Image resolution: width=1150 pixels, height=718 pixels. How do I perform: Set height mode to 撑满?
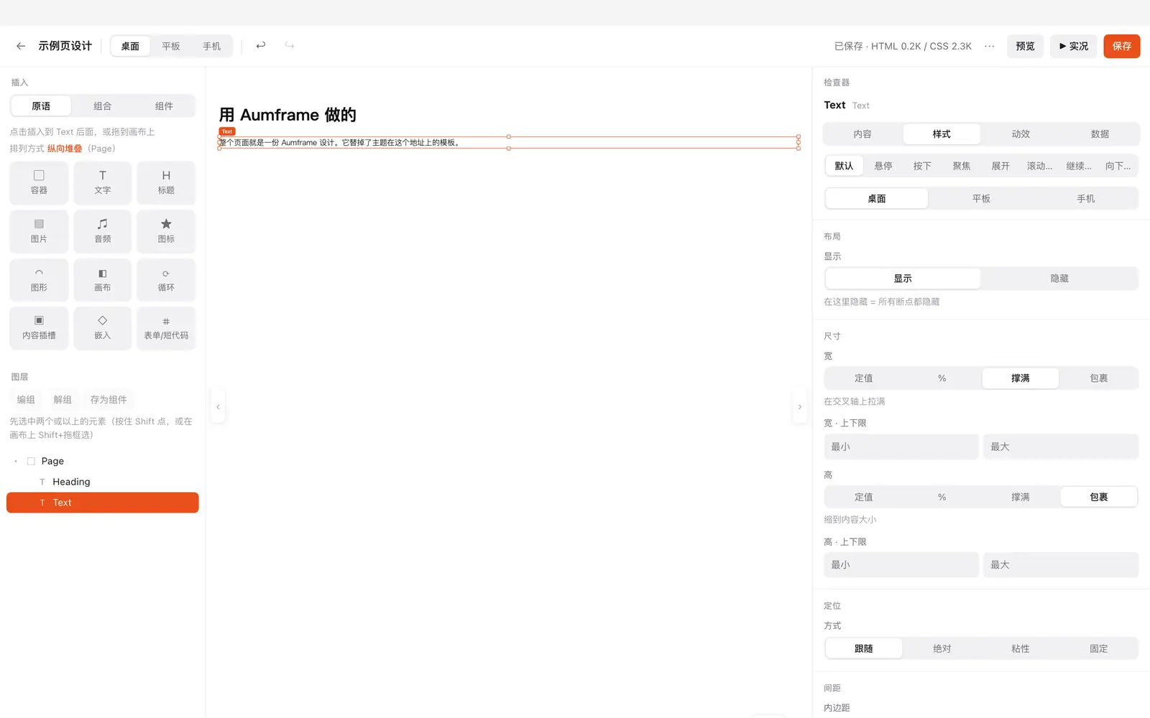pos(1020,497)
